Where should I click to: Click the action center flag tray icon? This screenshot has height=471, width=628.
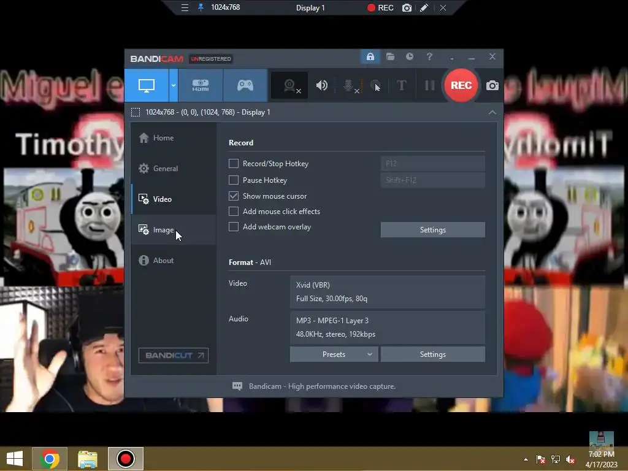coord(540,459)
